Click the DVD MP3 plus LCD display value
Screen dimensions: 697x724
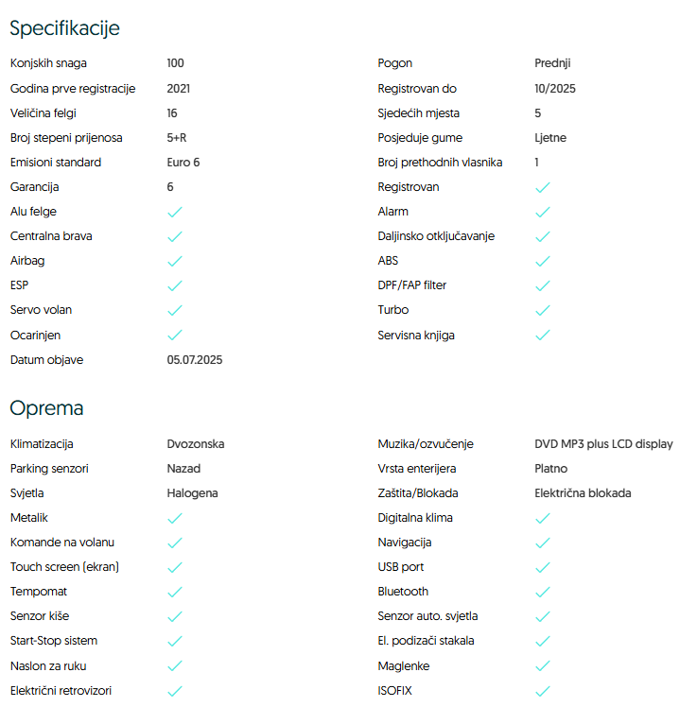coord(603,444)
